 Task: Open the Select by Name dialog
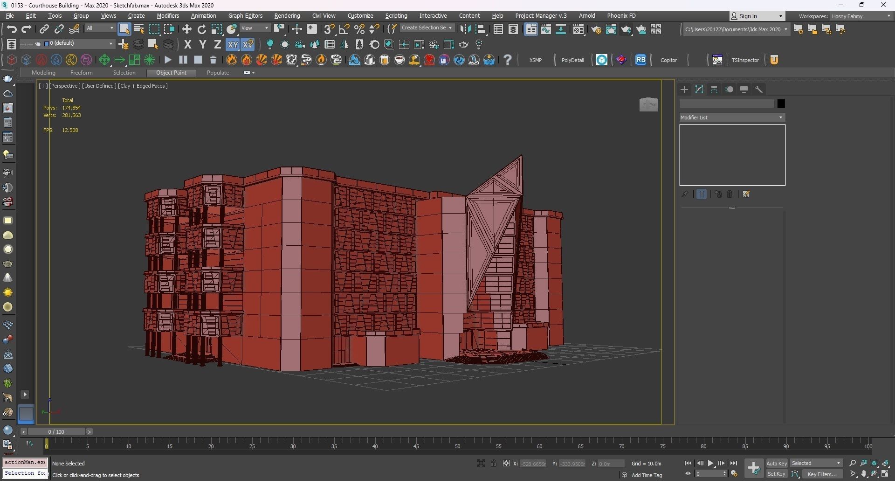tap(139, 29)
